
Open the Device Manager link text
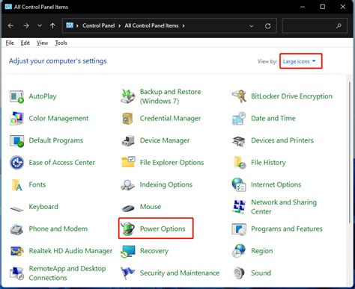point(165,140)
